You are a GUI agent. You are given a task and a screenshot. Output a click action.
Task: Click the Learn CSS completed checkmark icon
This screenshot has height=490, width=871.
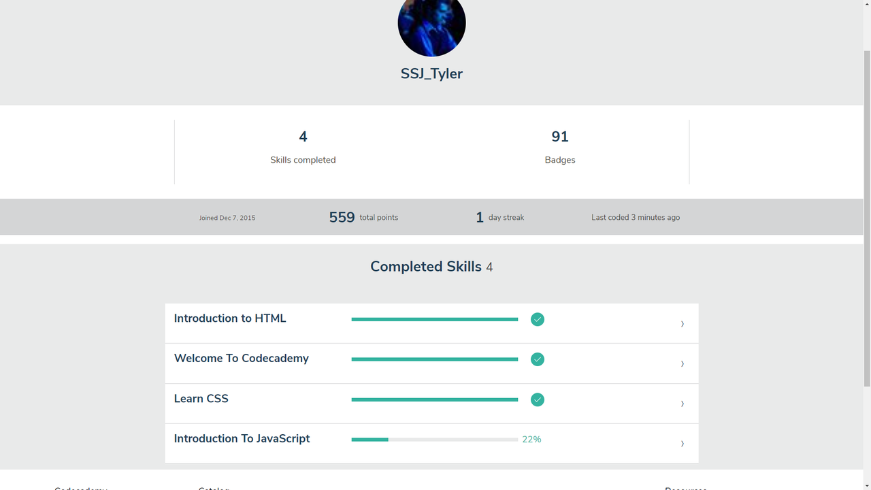[538, 399]
